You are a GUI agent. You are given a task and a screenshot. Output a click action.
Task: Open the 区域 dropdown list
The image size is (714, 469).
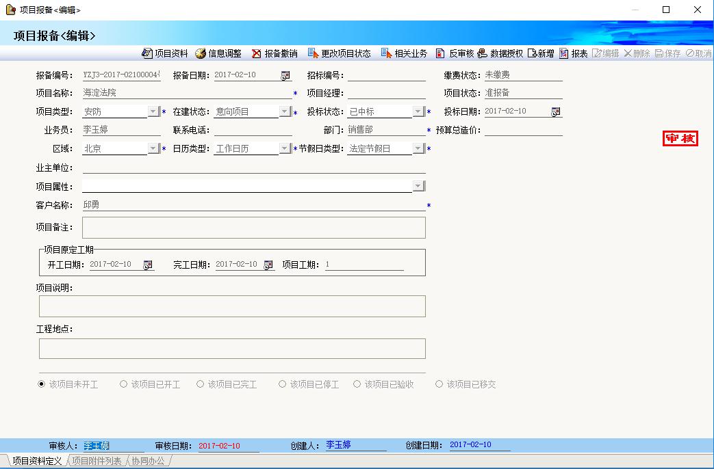153,148
